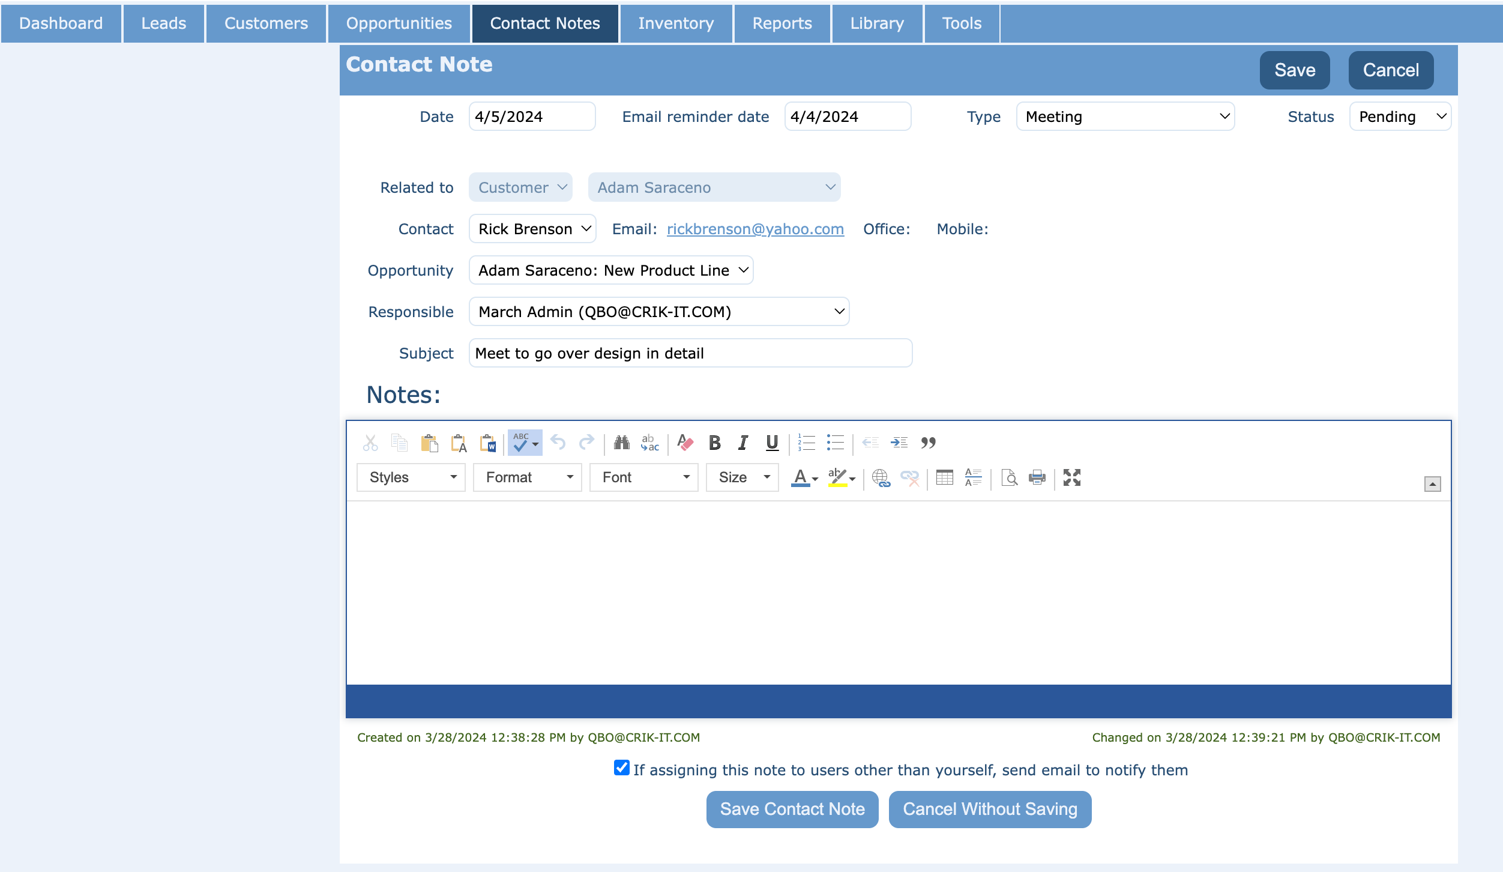The height and width of the screenshot is (872, 1503).
Task: Toggle spell check as you type
Action: click(520, 443)
